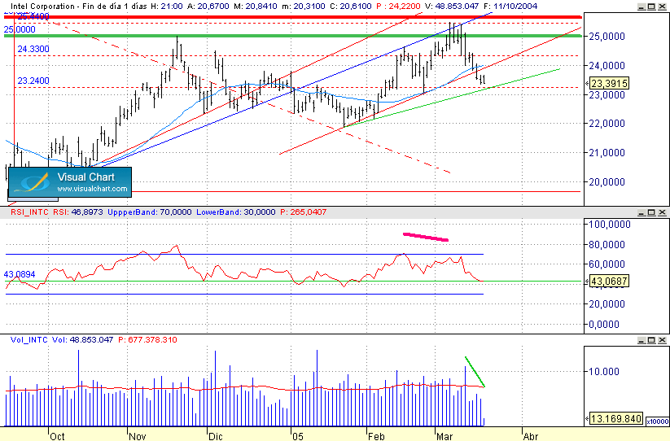Click the 10.000 volume axis tick
670x441 pixels.
pos(604,371)
